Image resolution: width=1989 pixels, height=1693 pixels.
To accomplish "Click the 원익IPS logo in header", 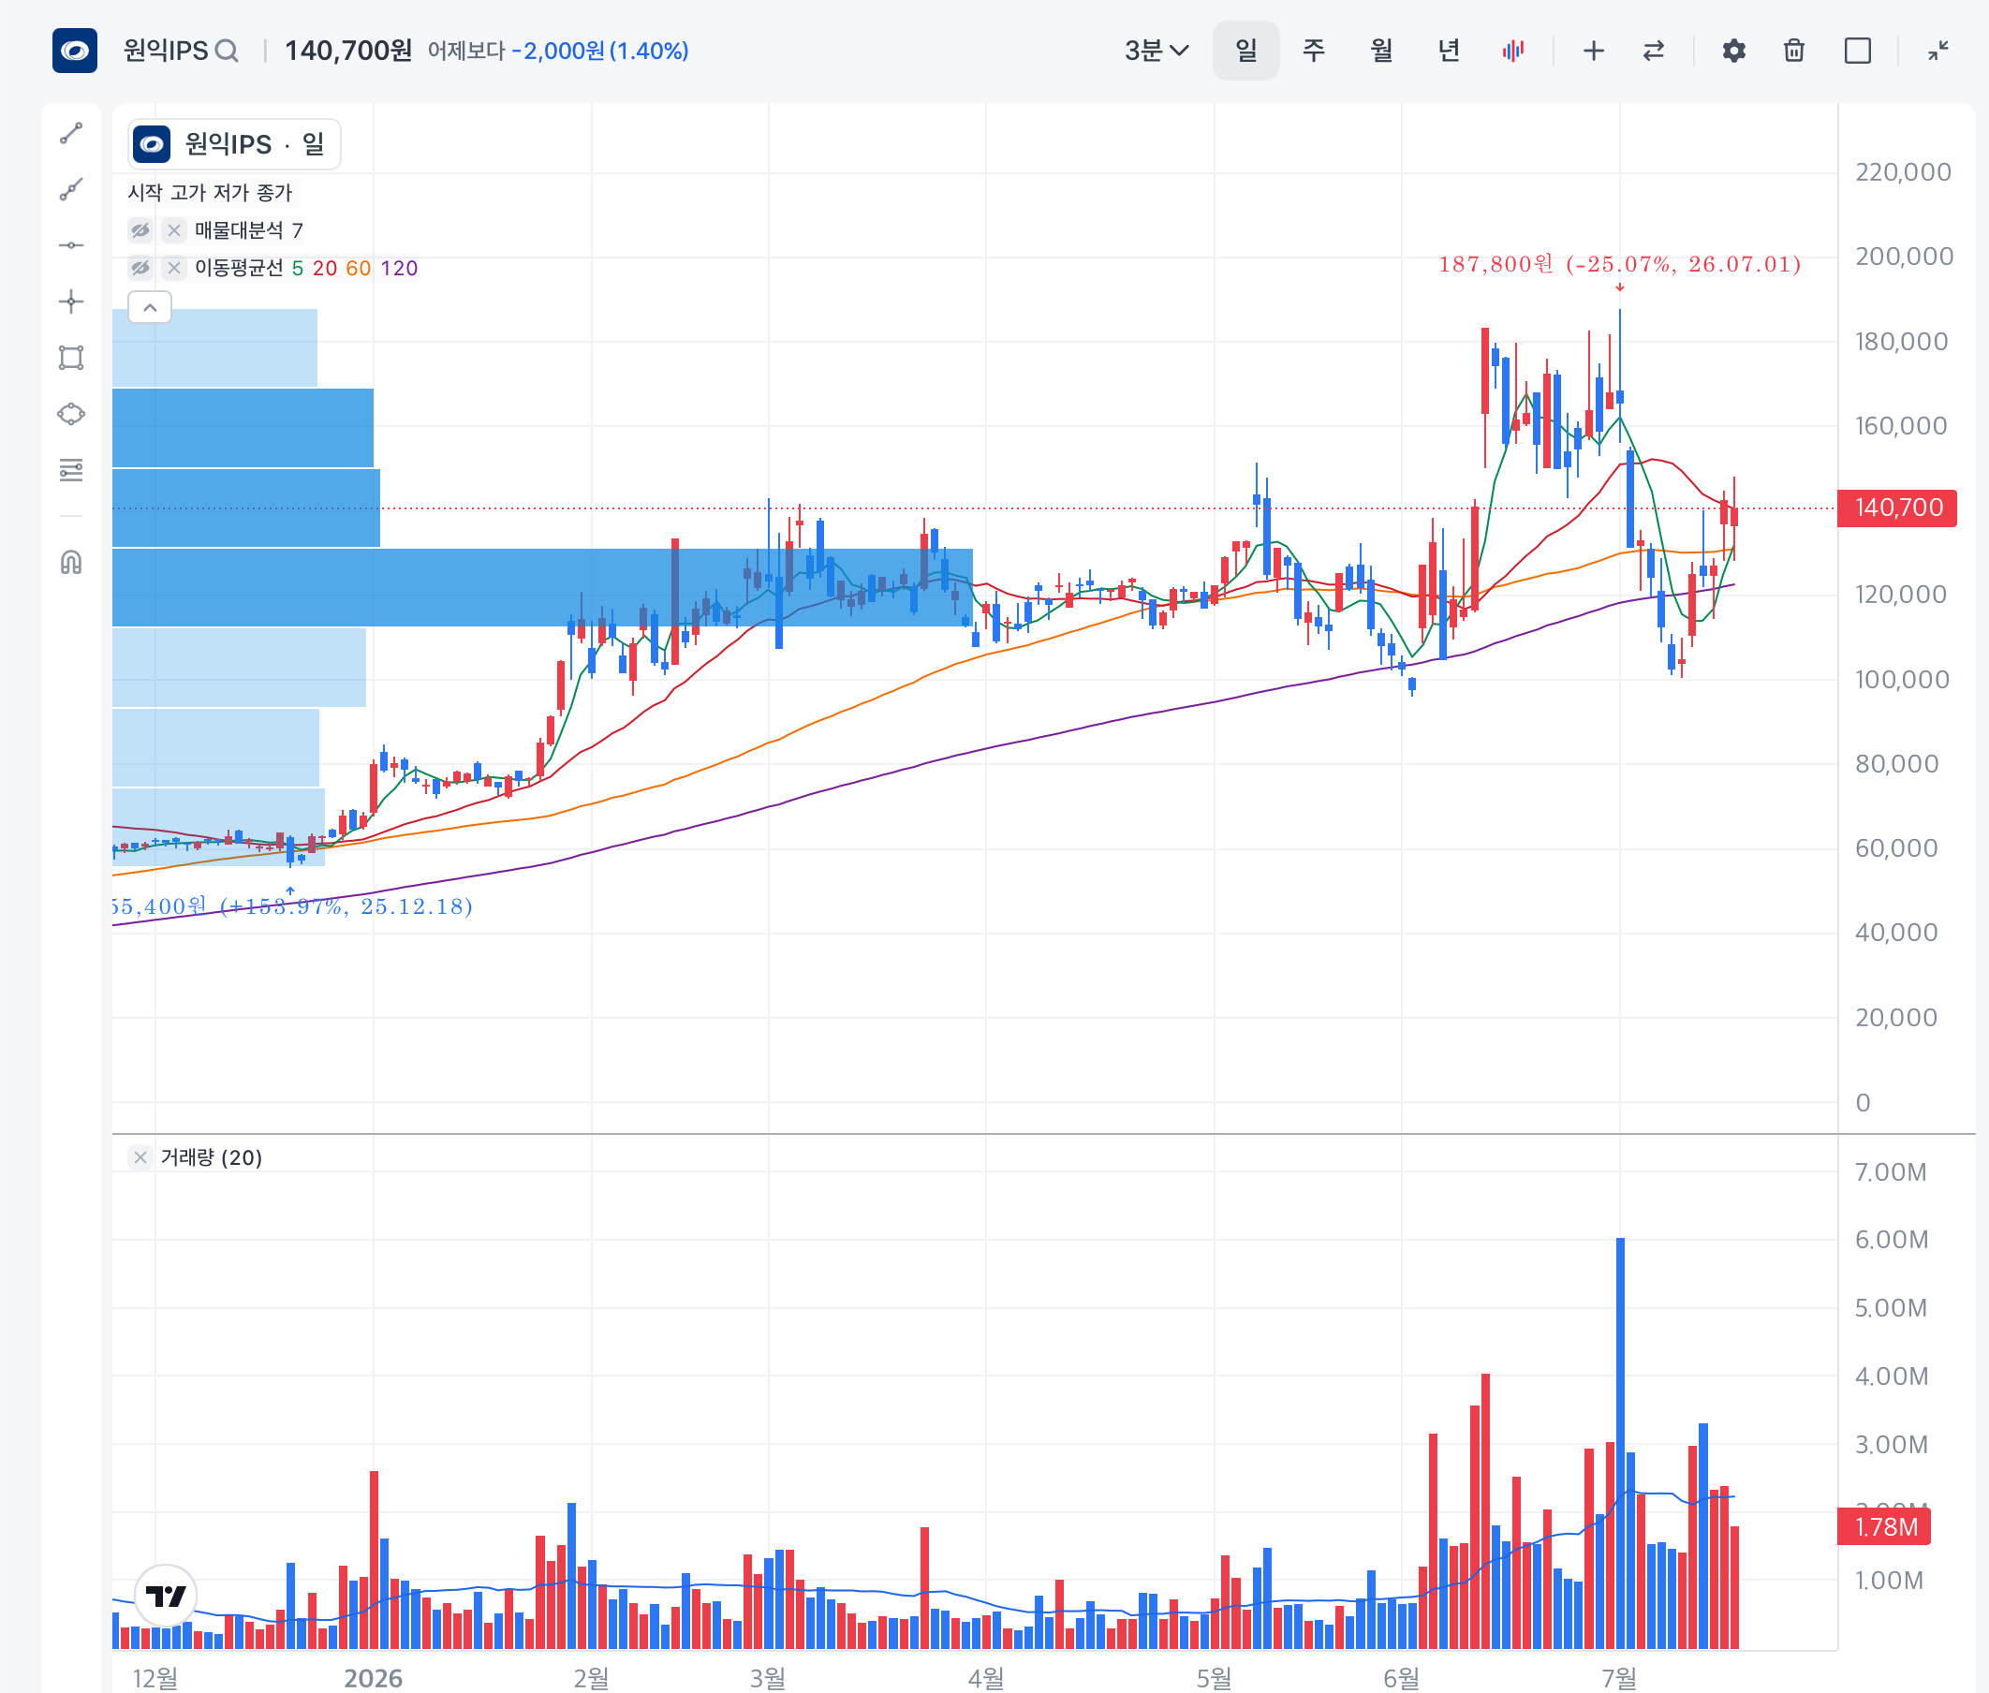I will 75,50.
